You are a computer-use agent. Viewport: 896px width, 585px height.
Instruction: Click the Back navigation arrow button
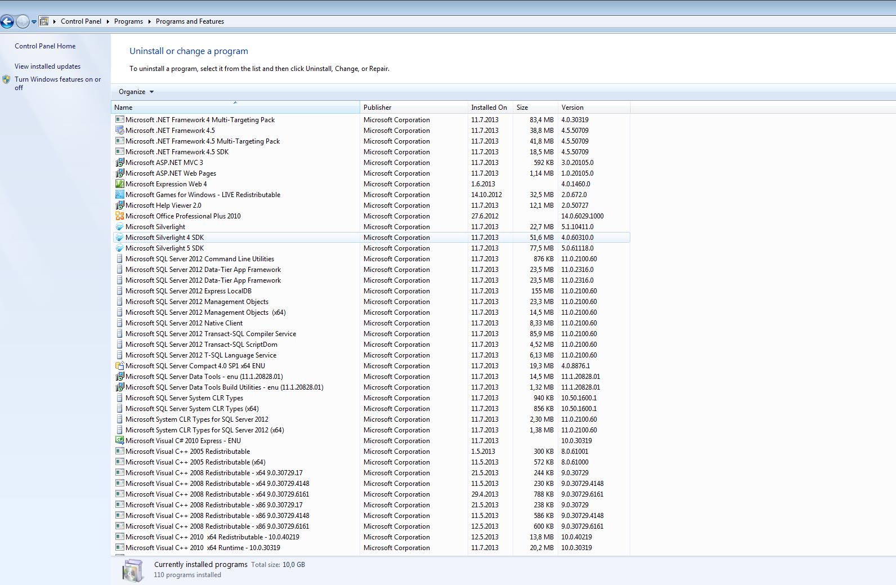[x=7, y=21]
